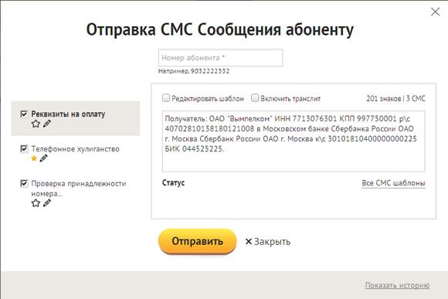Click the pencil icon under Проверка принадлежности номера
448x299 pixels.
pos(47,203)
